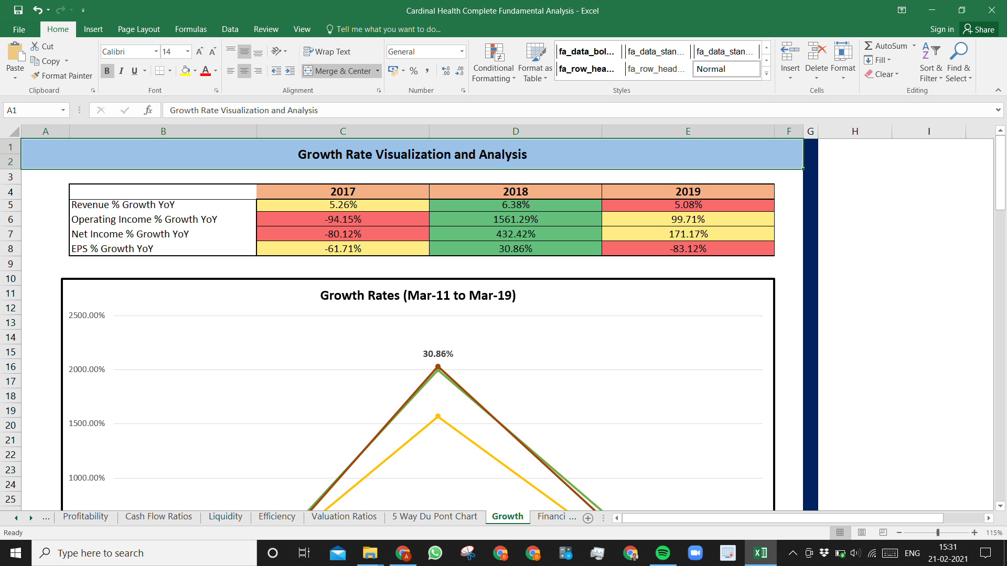The width and height of the screenshot is (1007, 566).
Task: Open the AutoSum dropdown arrow
Action: [x=914, y=46]
